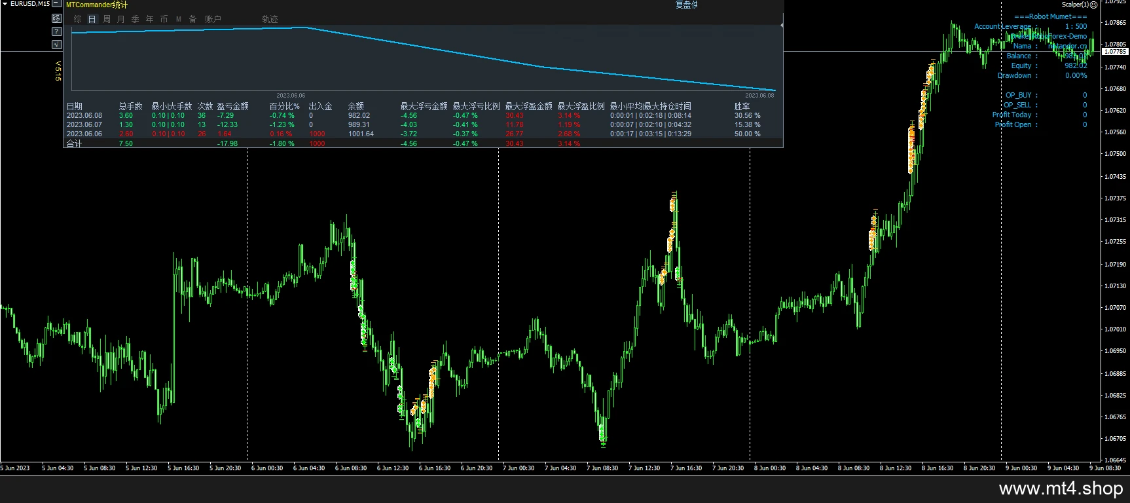
Task: Open the 年 yearly tab
Action: point(150,19)
